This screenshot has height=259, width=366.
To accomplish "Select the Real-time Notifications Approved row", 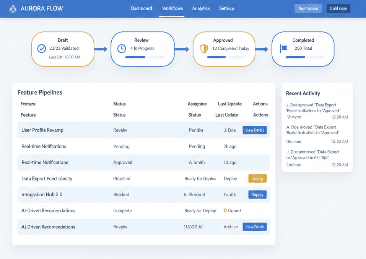I will coord(143,162).
